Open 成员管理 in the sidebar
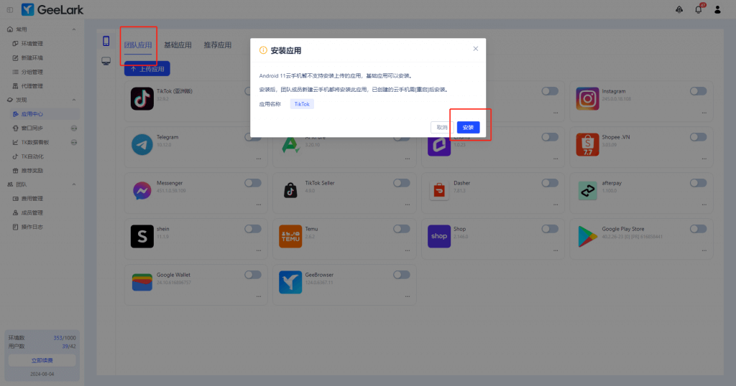This screenshot has width=736, height=386. coord(32,212)
